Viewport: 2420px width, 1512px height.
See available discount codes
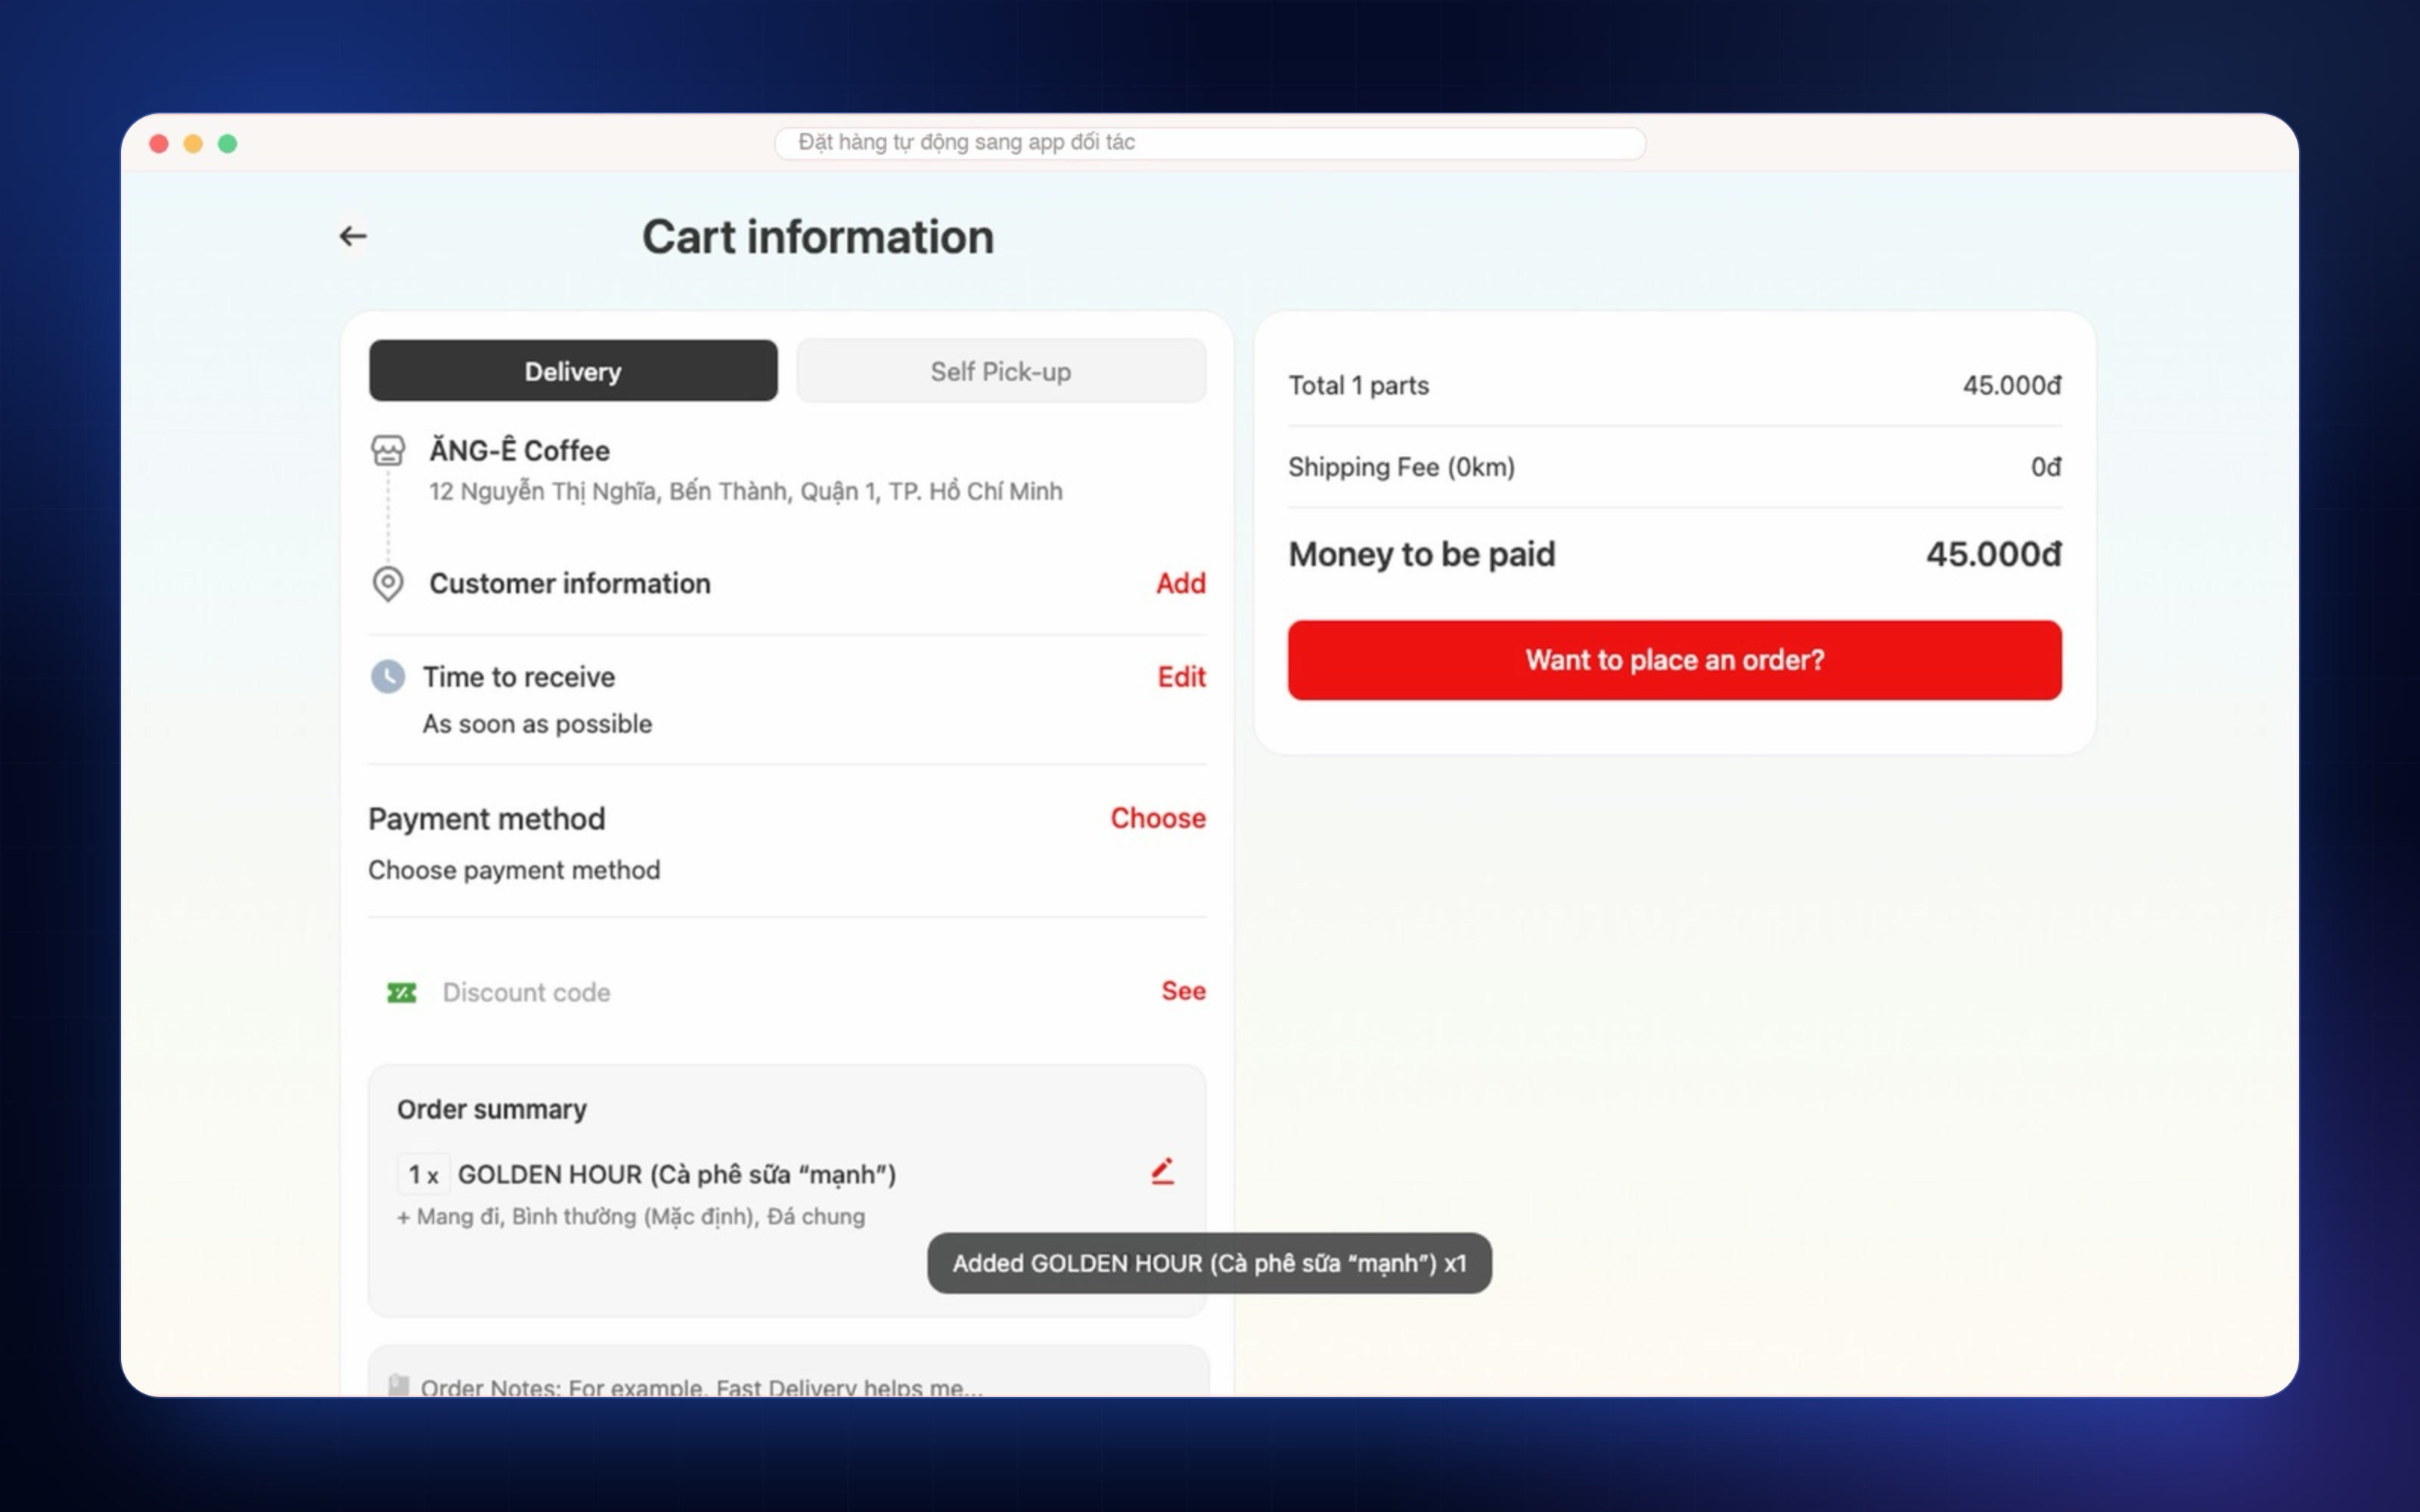pos(1184,991)
